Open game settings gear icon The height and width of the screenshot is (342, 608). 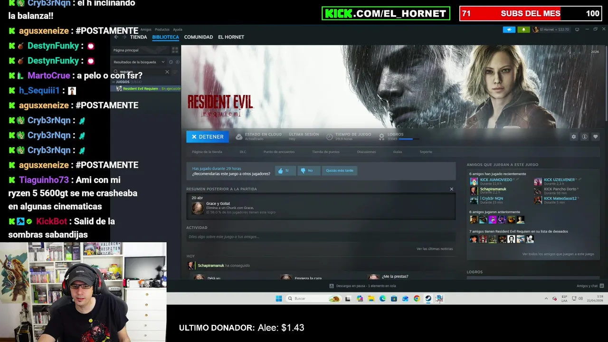[x=574, y=137]
